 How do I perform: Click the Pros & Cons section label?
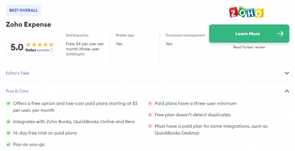(17, 91)
